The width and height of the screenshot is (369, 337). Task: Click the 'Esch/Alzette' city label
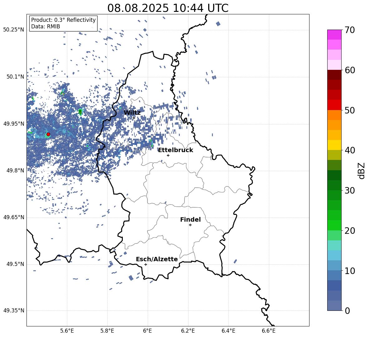click(x=157, y=259)
